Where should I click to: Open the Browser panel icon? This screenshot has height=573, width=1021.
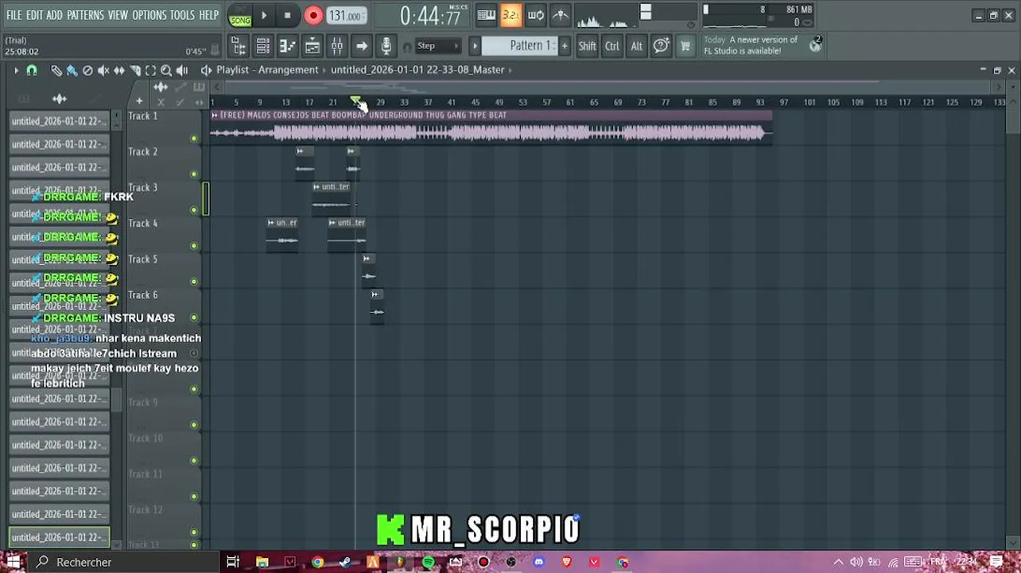[239, 46]
